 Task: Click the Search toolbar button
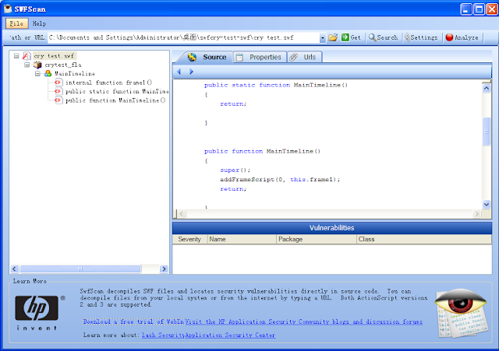(x=384, y=37)
